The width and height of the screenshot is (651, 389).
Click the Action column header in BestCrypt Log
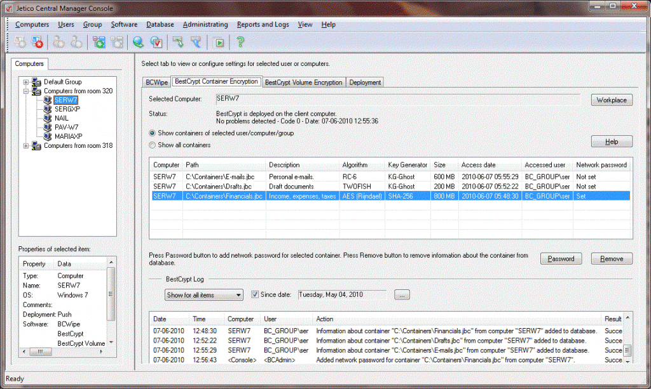[456, 319]
